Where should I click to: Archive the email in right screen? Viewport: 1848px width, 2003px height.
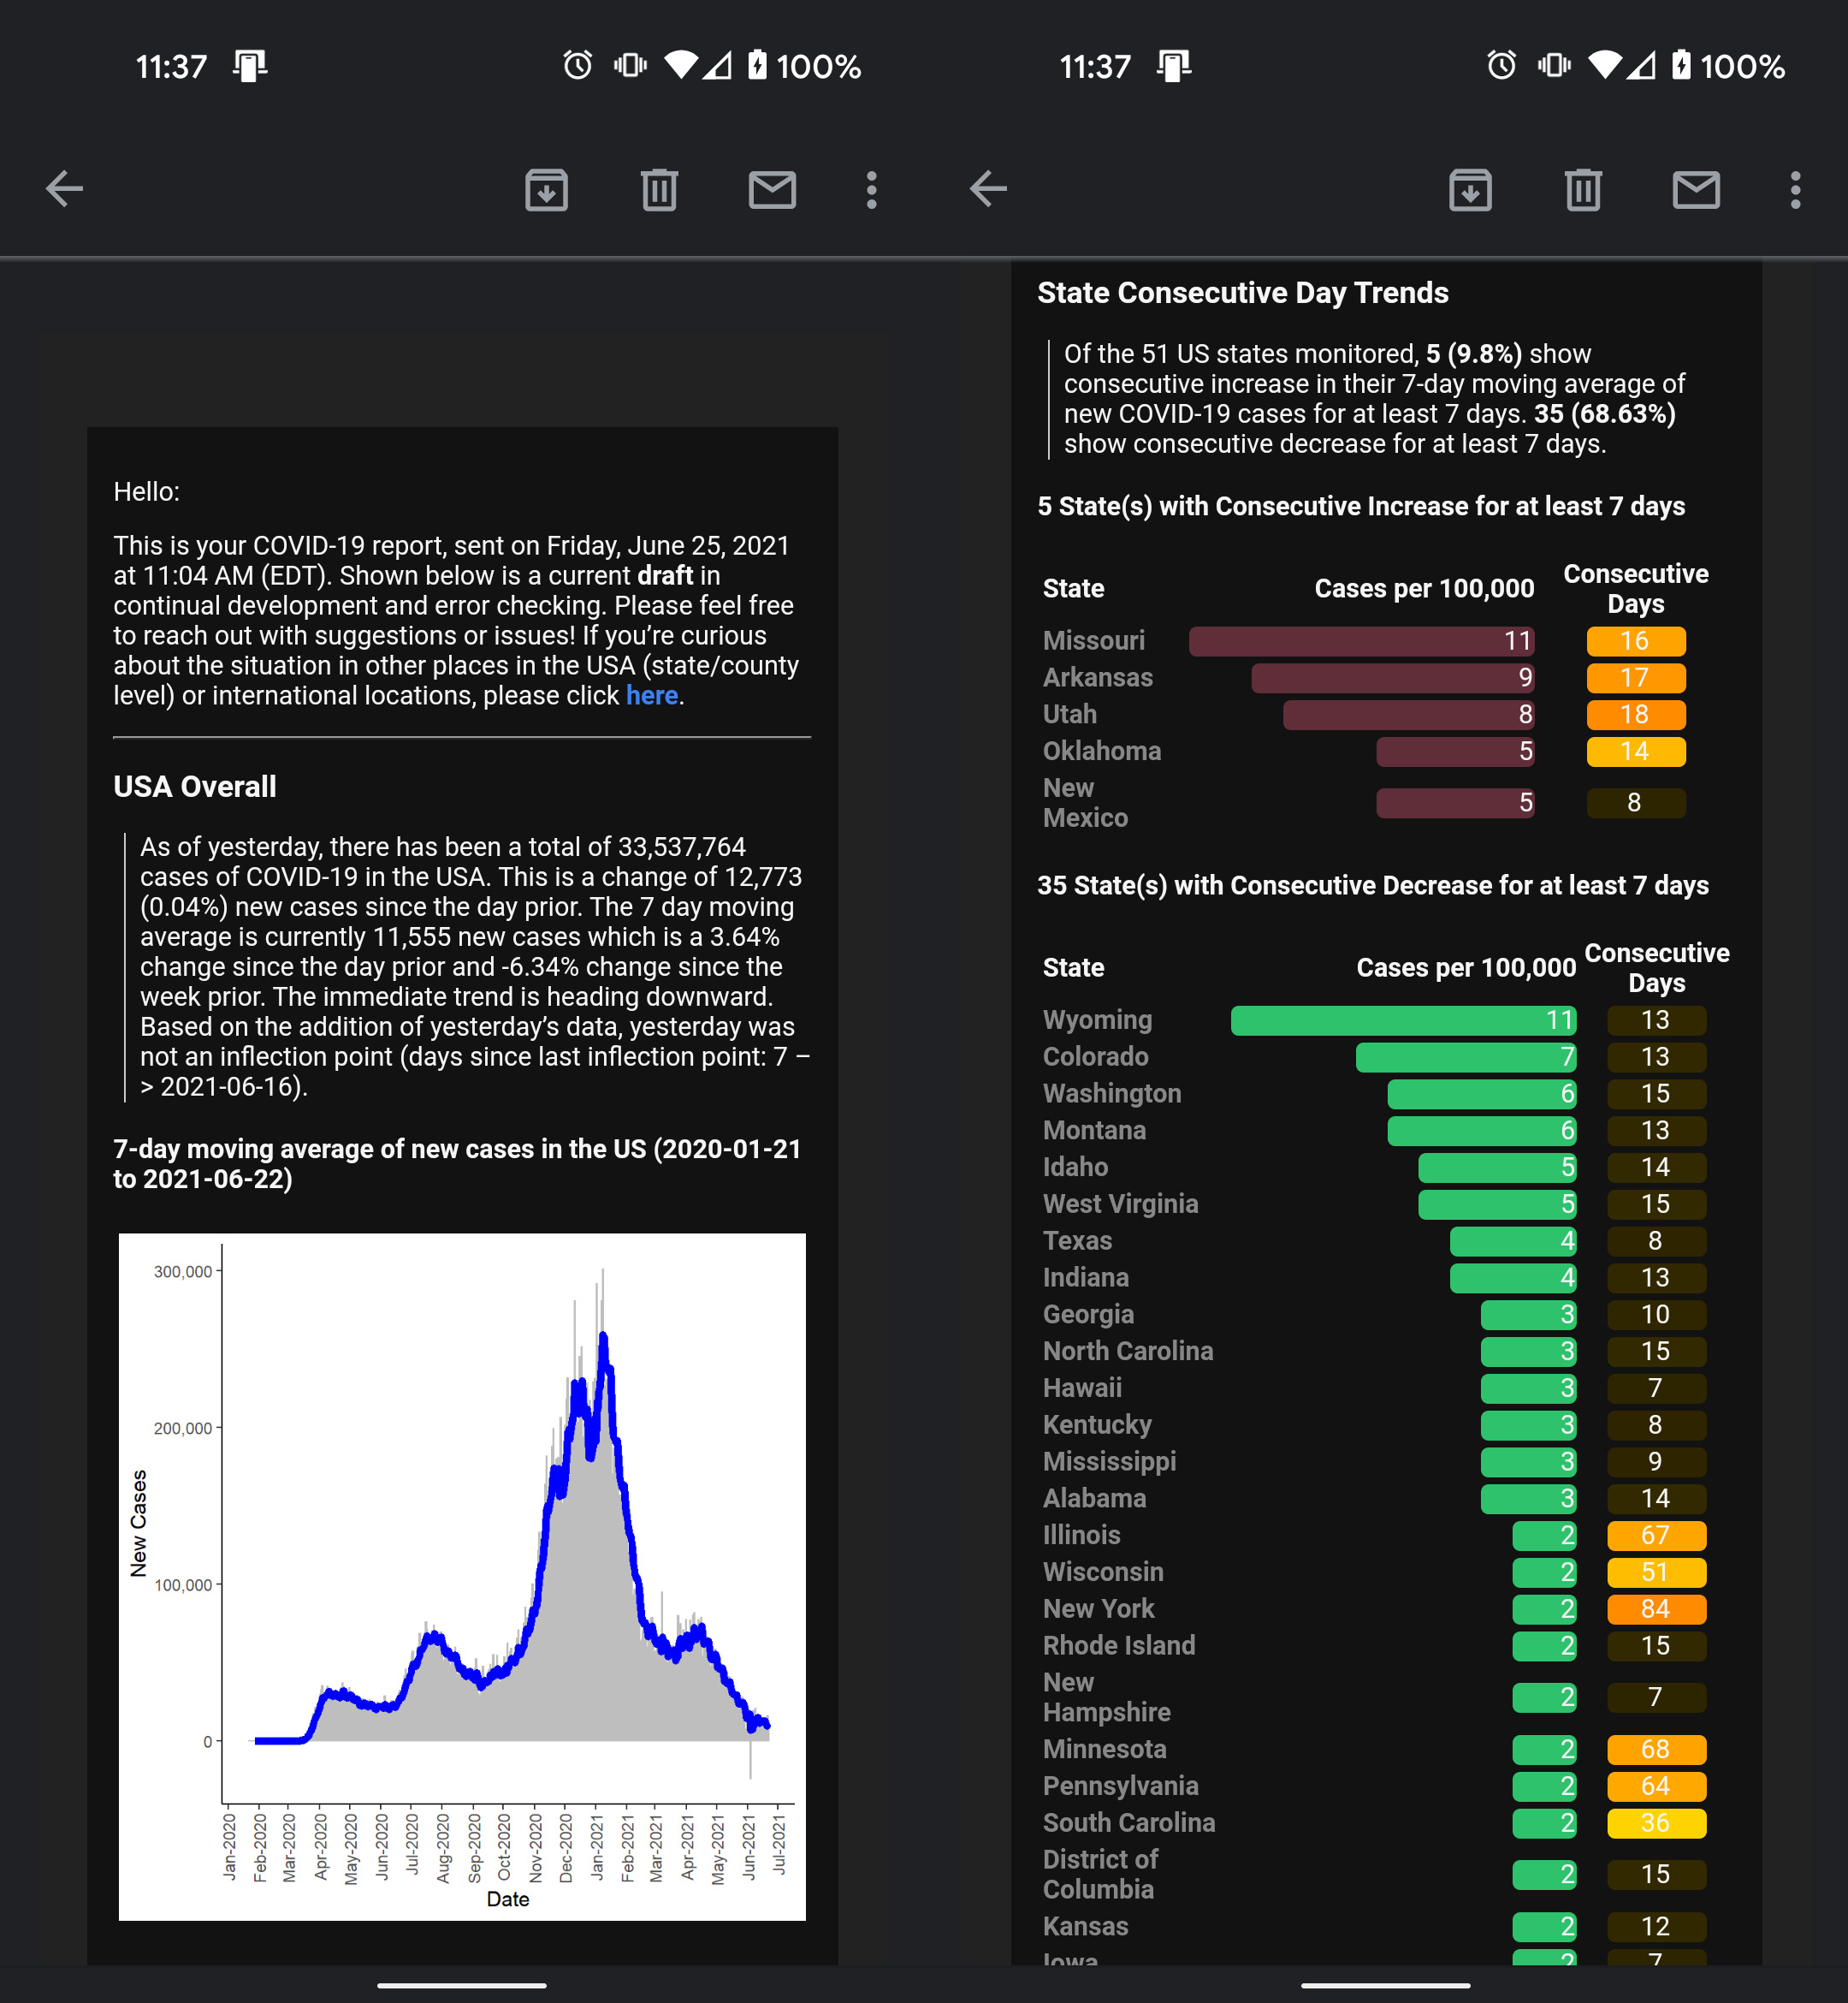[x=1470, y=189]
